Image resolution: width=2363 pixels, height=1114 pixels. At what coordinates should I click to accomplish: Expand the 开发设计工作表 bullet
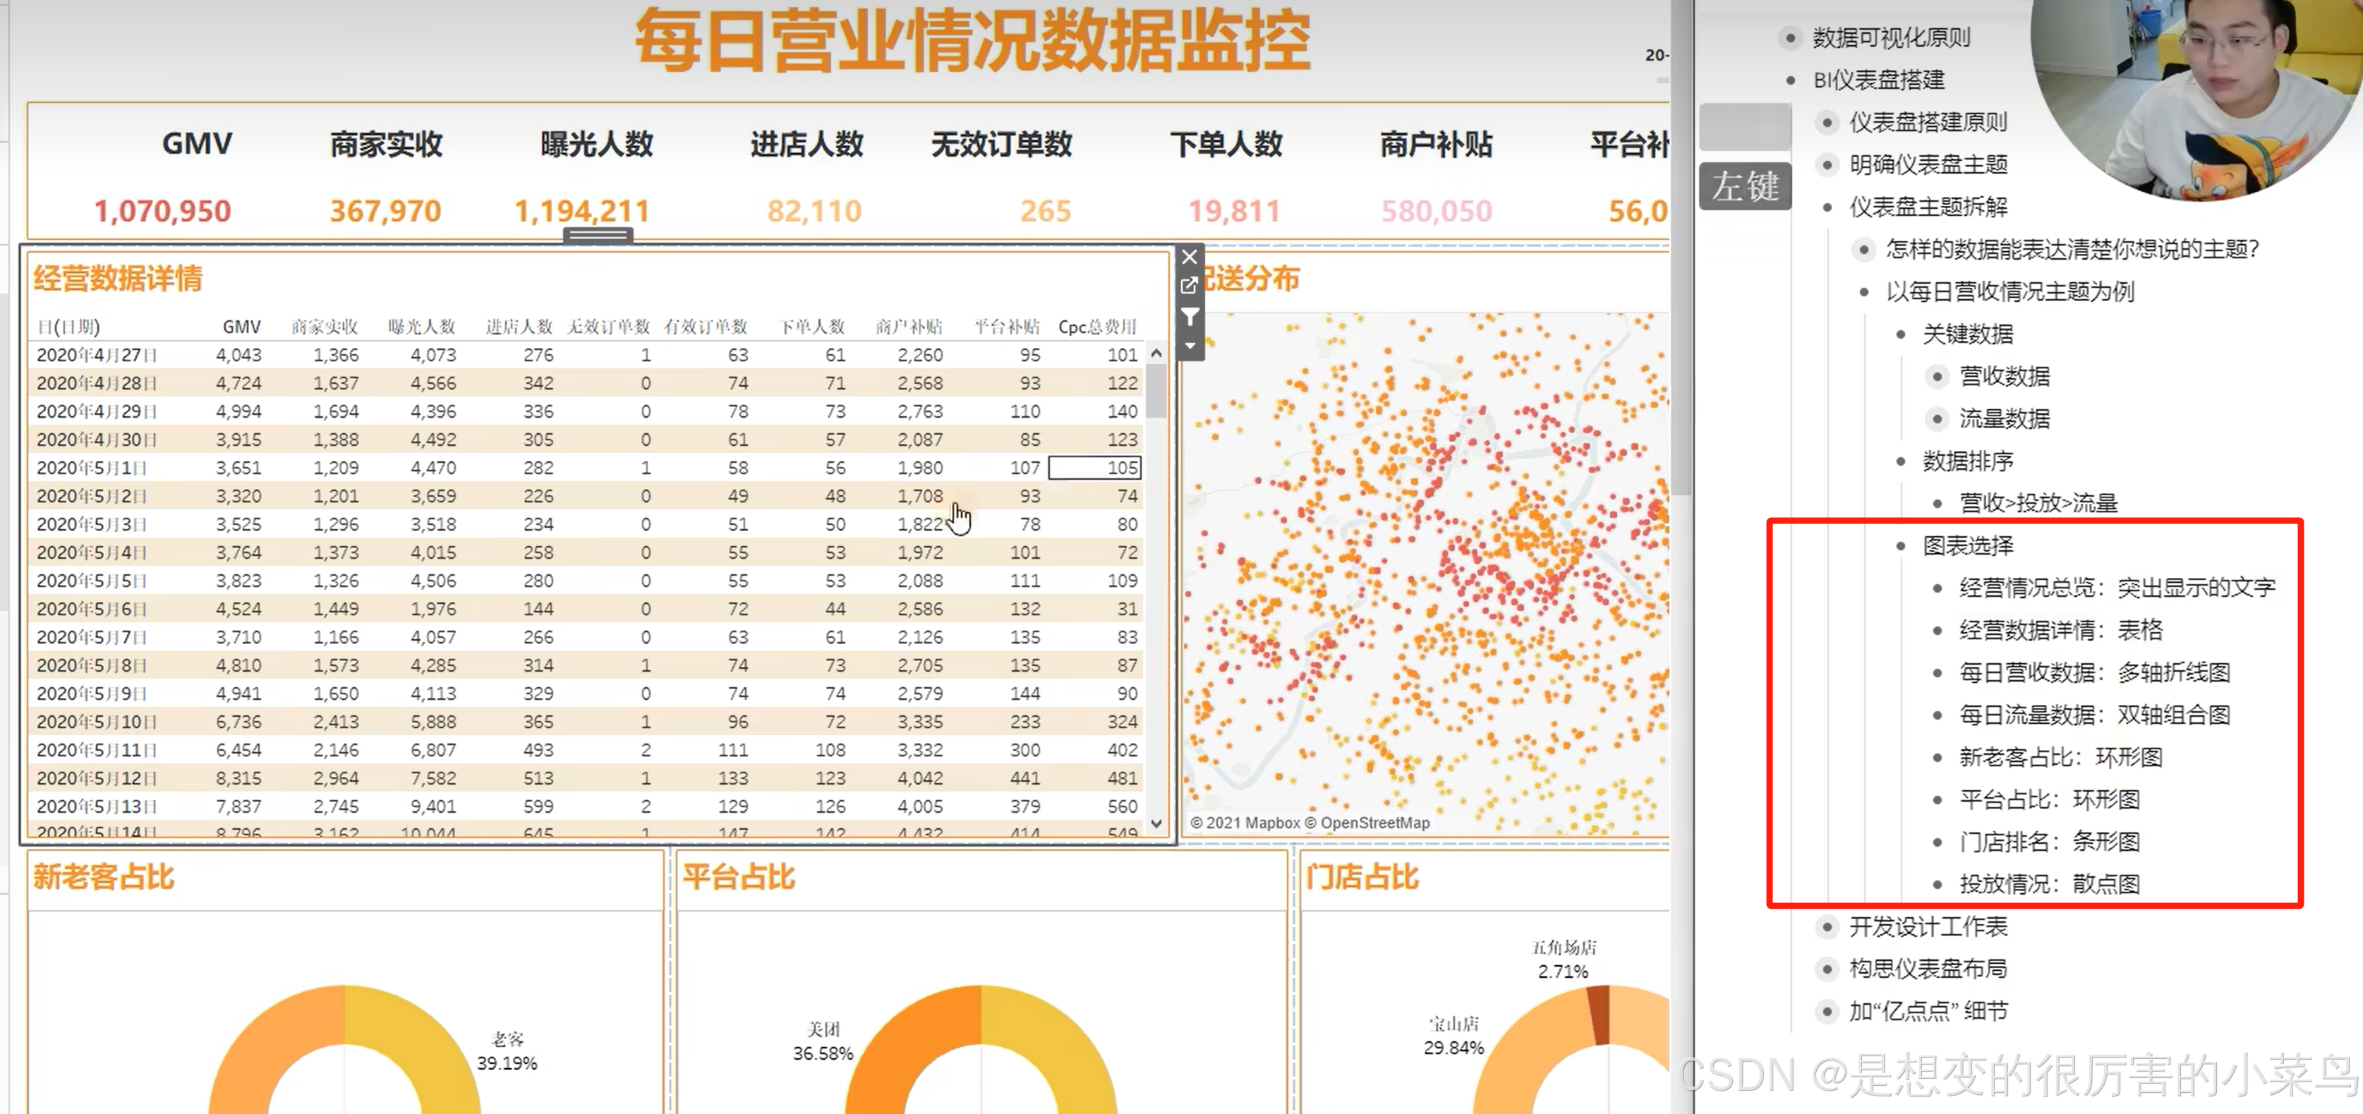pos(1826,927)
